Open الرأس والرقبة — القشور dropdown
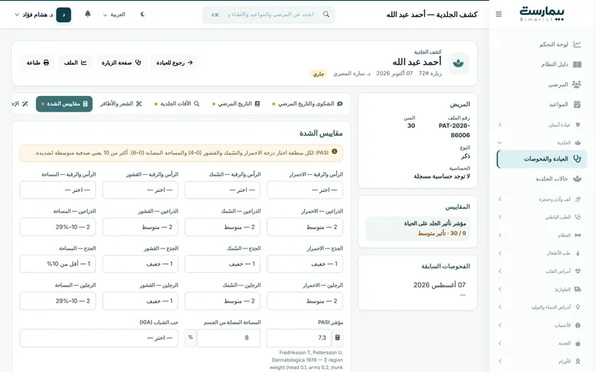Viewport: 595px width, 372px height. 140,190
